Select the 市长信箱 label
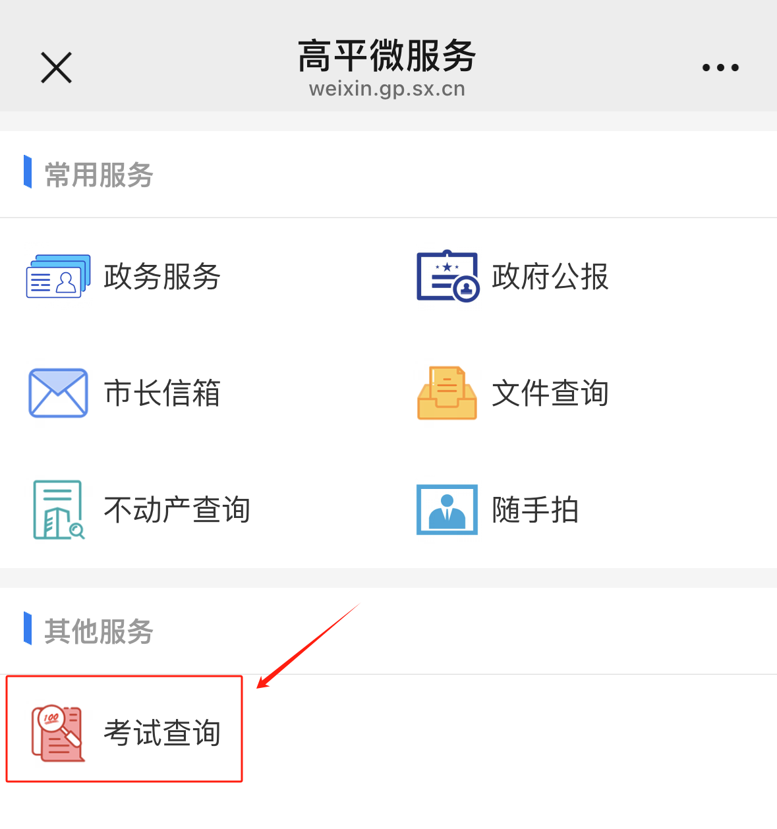Viewport: 777px width, 829px height. [x=162, y=393]
